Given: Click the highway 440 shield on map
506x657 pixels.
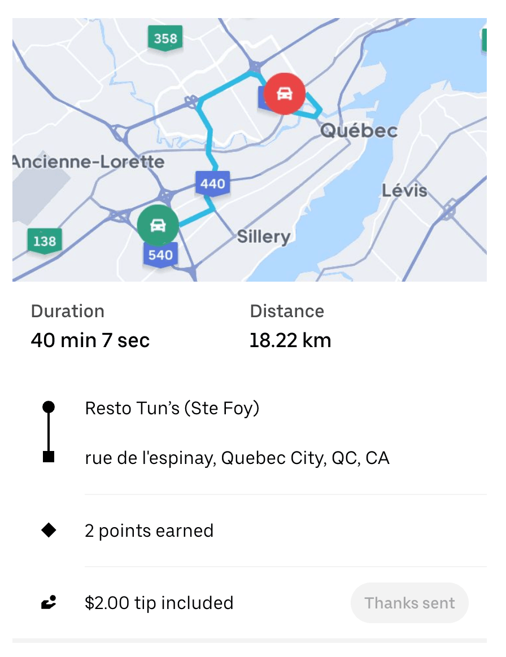Looking at the screenshot, I should pyautogui.click(x=212, y=183).
